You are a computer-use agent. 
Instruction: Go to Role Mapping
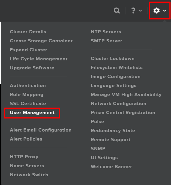point(26,95)
